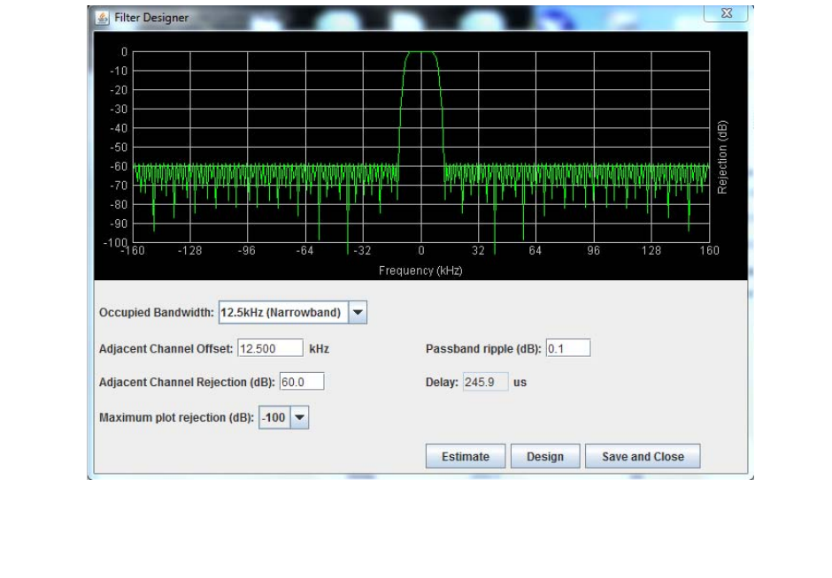The image size is (832, 578).
Task: Click the 128 frequency axis tick label
Action: coord(651,251)
